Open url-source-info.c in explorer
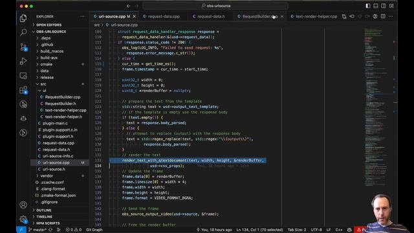414x233 pixels. click(58, 156)
